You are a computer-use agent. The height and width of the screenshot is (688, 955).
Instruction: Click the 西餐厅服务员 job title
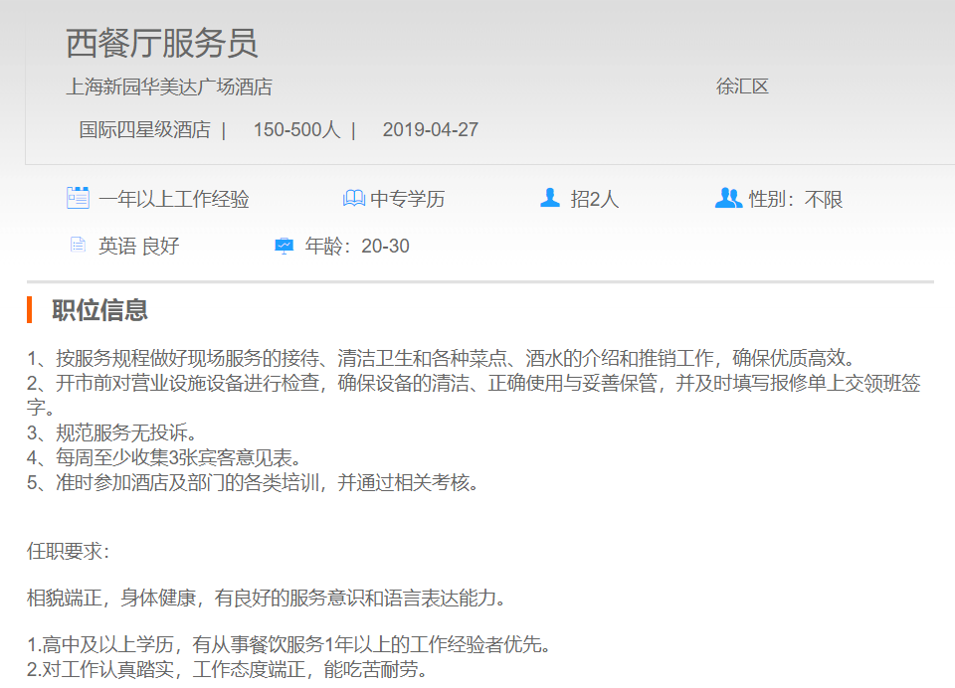(162, 43)
